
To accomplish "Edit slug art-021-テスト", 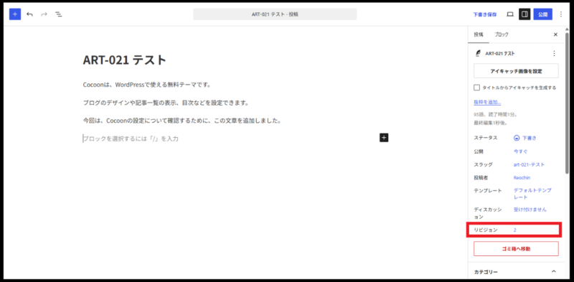I will coord(529,164).
